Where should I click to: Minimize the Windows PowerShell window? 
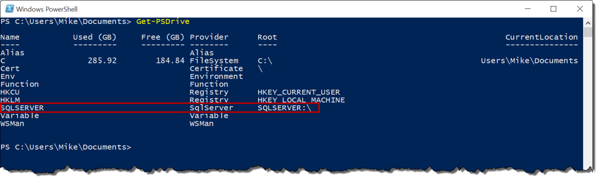(x=529, y=9)
